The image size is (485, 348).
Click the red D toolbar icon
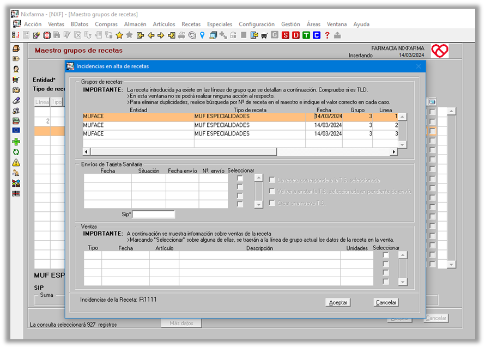point(296,35)
